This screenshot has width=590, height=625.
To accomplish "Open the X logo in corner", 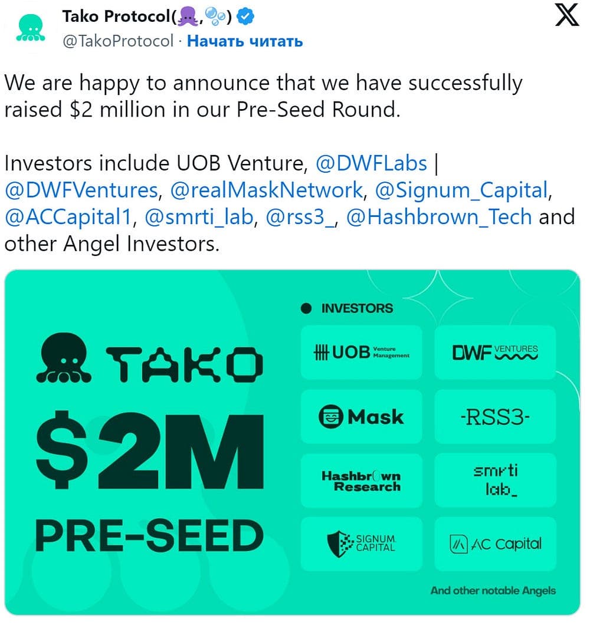I will (567, 15).
